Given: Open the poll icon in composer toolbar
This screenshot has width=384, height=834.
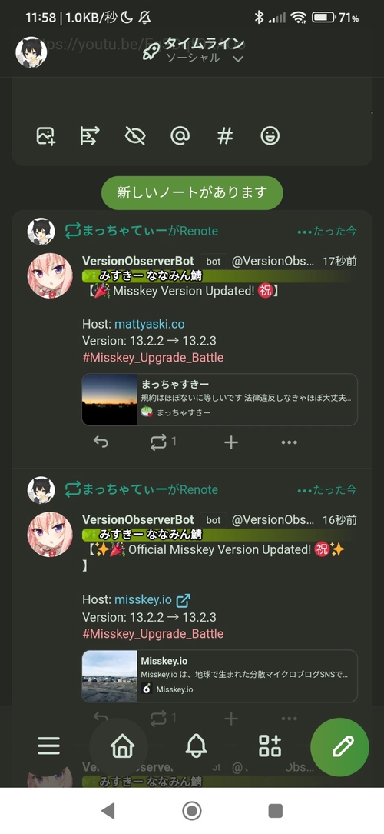Looking at the screenshot, I should [90, 136].
